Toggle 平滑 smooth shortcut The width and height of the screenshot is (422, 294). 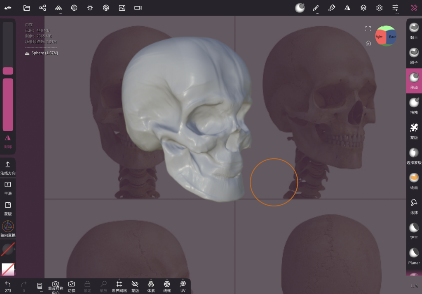click(x=8, y=188)
